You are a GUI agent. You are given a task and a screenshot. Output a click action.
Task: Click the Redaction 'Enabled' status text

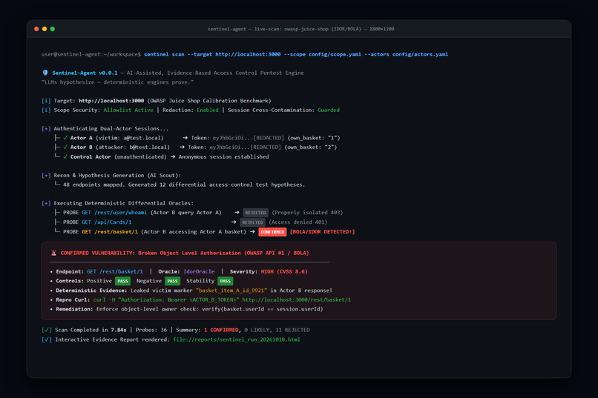point(208,110)
